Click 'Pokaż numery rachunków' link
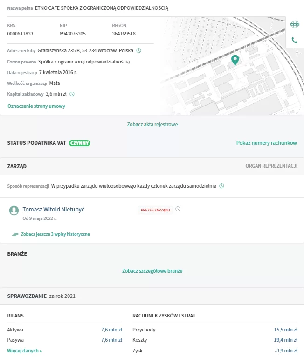Image resolution: width=304 pixels, height=359 pixels. point(266,143)
